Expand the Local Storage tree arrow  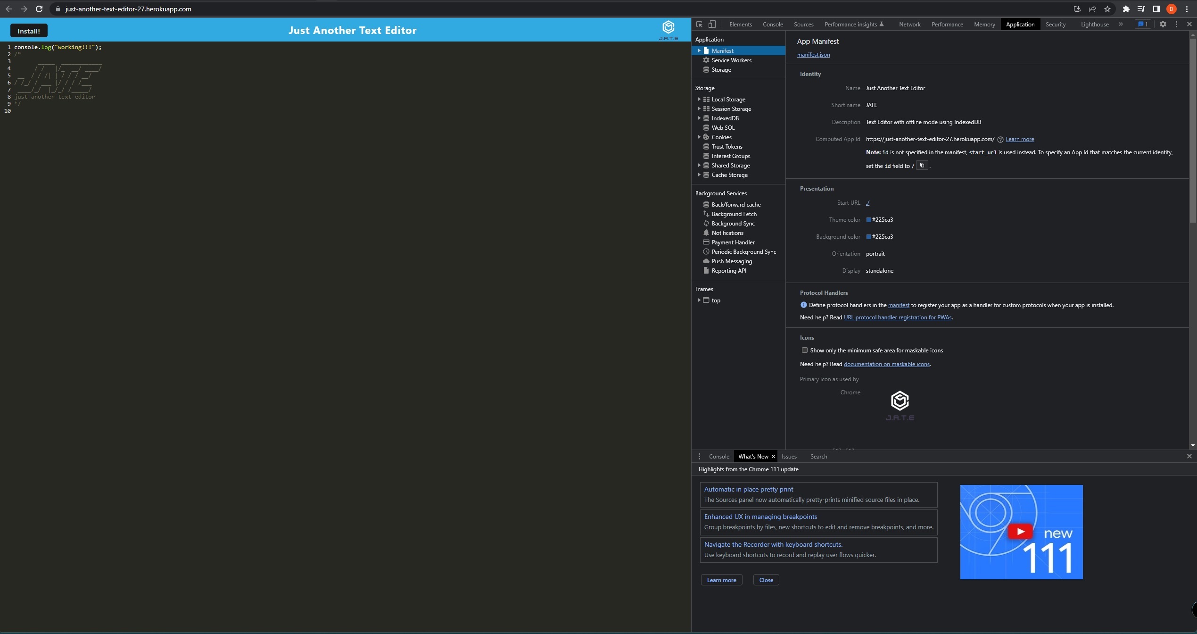coord(699,100)
